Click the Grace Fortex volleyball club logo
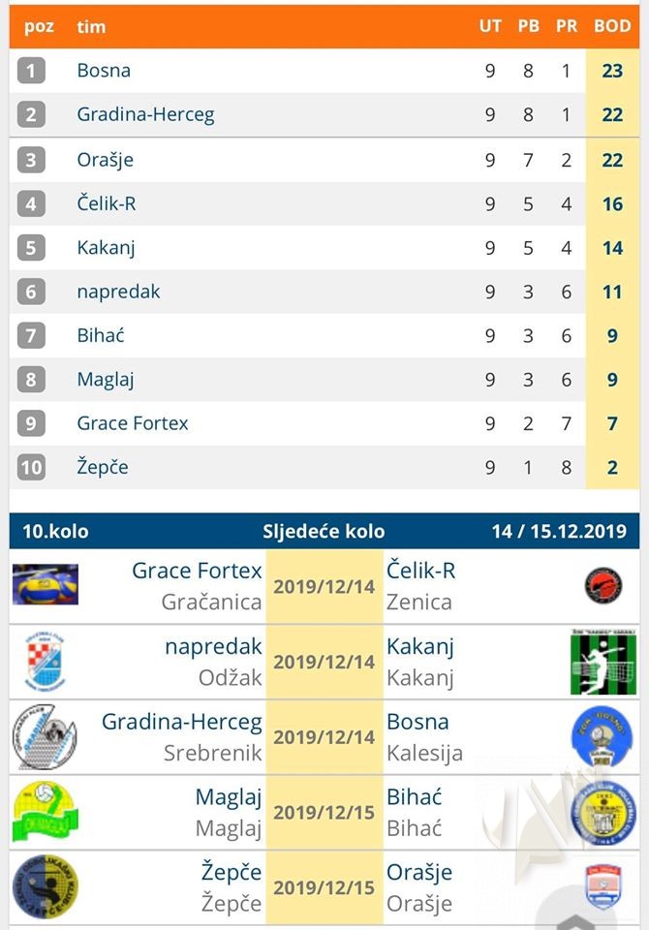 [45, 584]
